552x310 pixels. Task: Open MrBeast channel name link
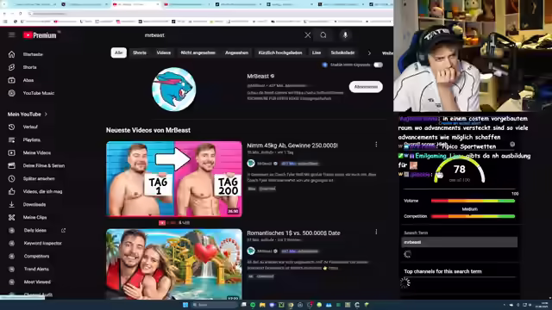tap(258, 76)
